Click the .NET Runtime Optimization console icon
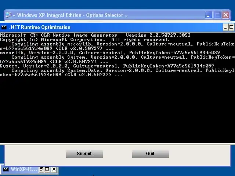This screenshot has width=235, height=176. (x=4, y=27)
